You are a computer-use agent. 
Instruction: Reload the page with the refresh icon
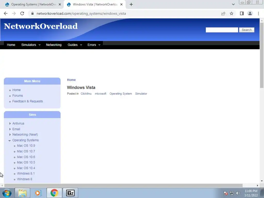[22, 13]
